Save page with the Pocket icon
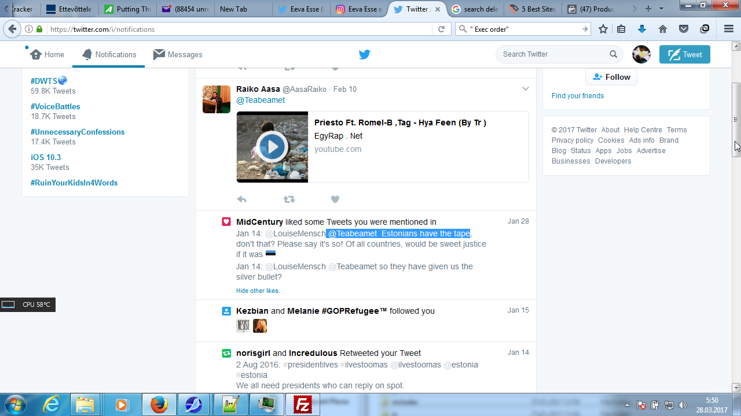The width and height of the screenshot is (741, 416). [x=684, y=29]
